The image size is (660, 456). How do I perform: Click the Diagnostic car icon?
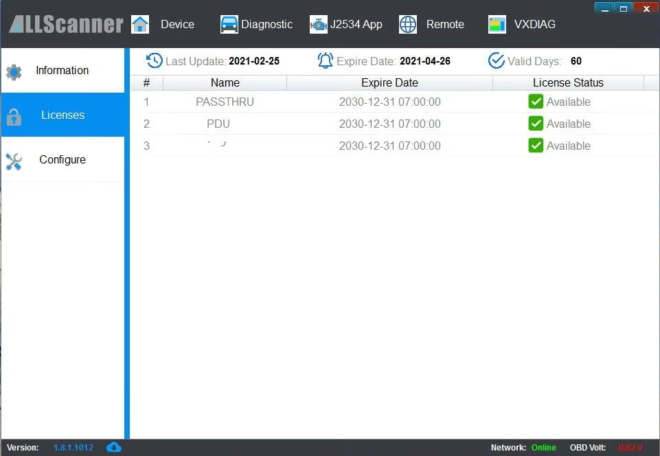pyautogui.click(x=229, y=24)
